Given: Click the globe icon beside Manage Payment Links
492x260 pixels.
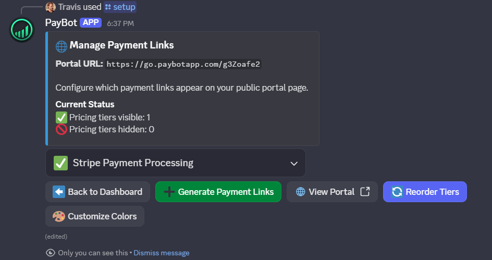Looking at the screenshot, I should [62, 46].
